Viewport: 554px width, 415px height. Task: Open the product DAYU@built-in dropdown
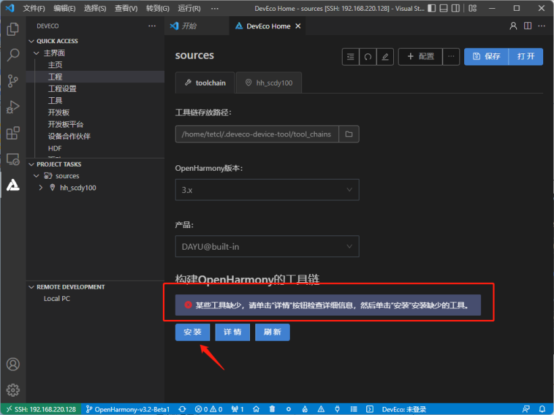click(267, 246)
